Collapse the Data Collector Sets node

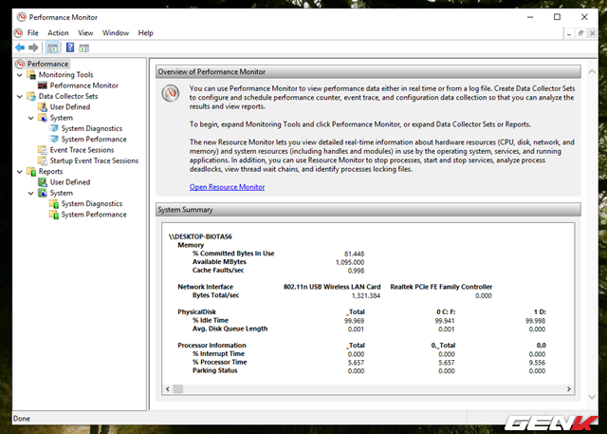point(20,96)
